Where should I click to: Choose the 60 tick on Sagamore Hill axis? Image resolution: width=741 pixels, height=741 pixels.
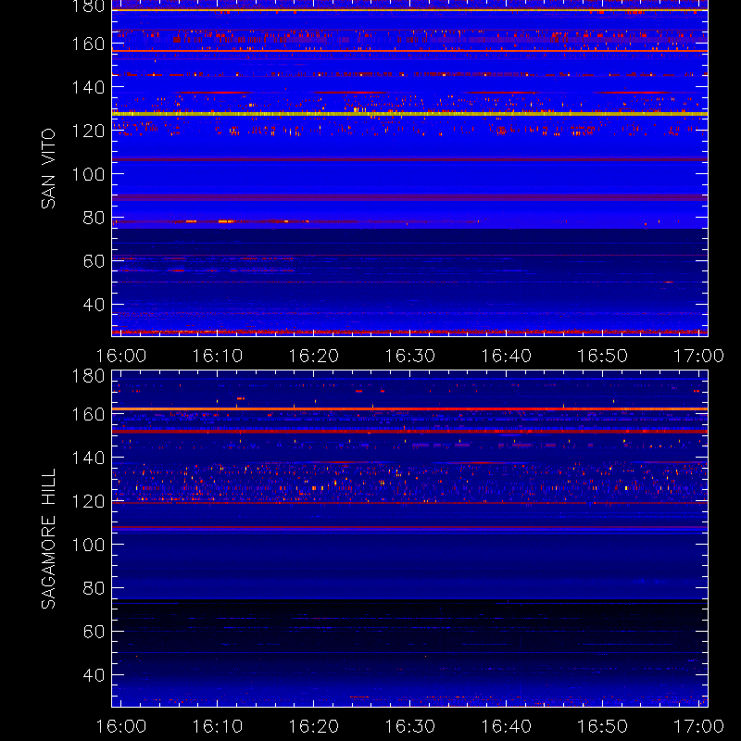point(94,632)
